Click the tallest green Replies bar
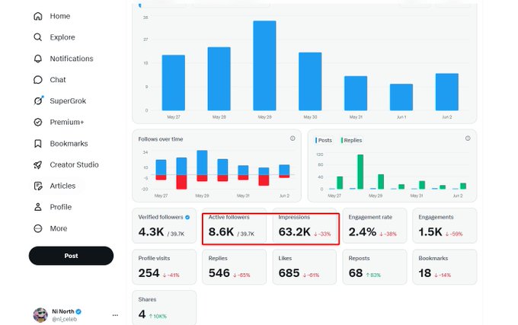Screen dimensions: 518x325 (360, 172)
